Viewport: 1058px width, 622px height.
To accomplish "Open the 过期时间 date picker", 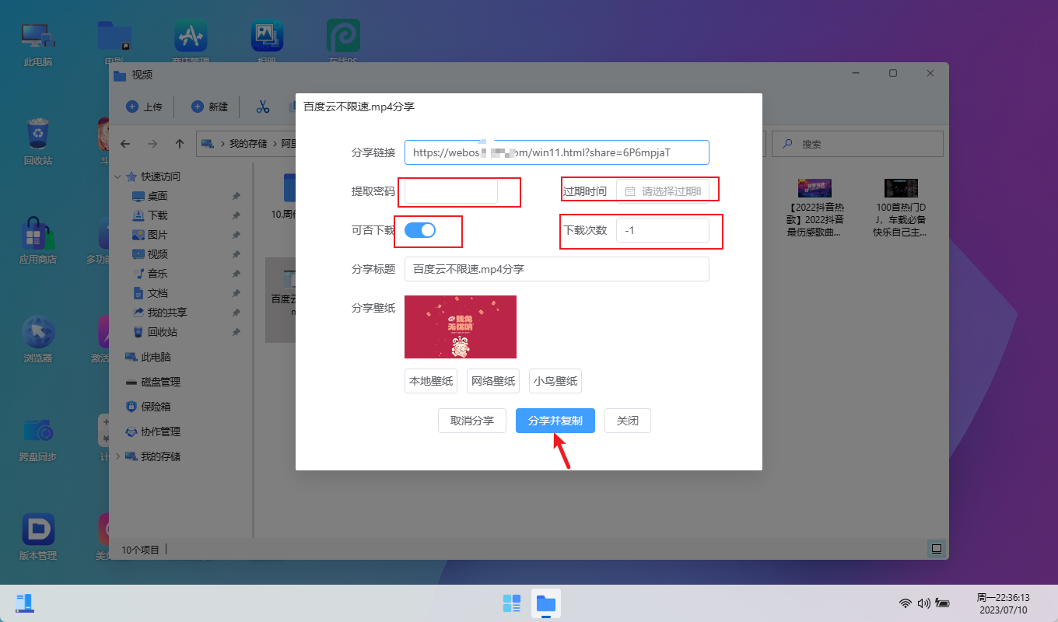I will coord(667,189).
